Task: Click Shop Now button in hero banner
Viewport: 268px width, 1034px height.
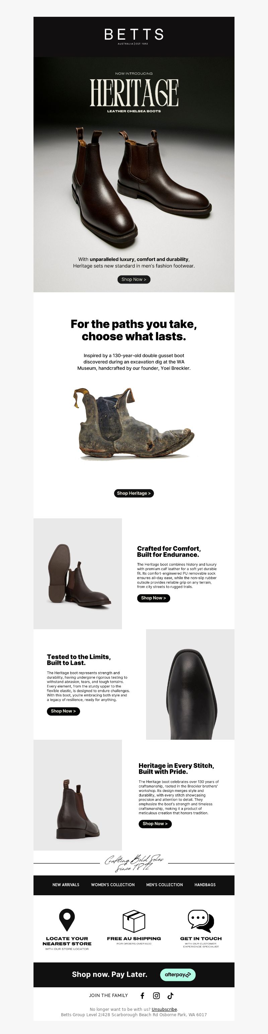Action: coord(134,279)
